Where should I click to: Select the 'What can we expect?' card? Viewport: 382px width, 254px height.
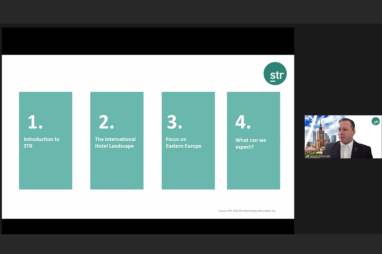253,141
